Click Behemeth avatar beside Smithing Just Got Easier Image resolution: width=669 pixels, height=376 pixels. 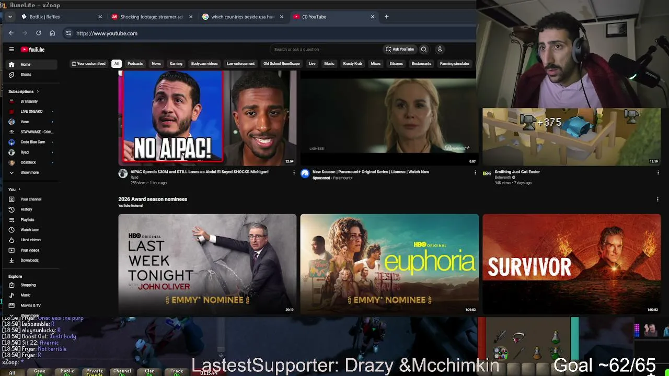pos(487,173)
